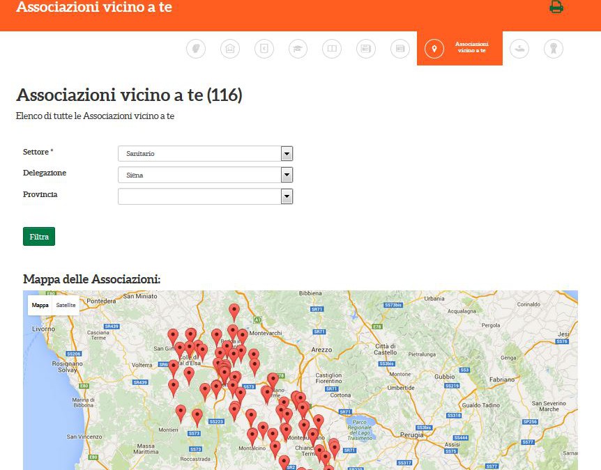Click the Settore dropdown arrow button
The width and height of the screenshot is (601, 470).
click(287, 153)
